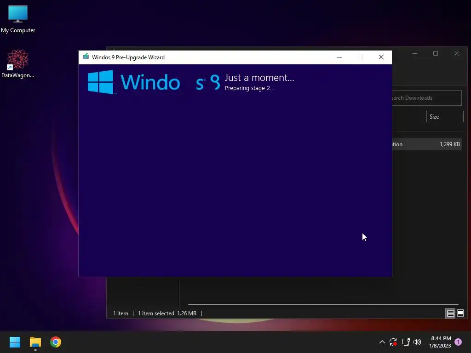Open File Explorer from the taskbar
Screen dimensions: 471x353
35,342
